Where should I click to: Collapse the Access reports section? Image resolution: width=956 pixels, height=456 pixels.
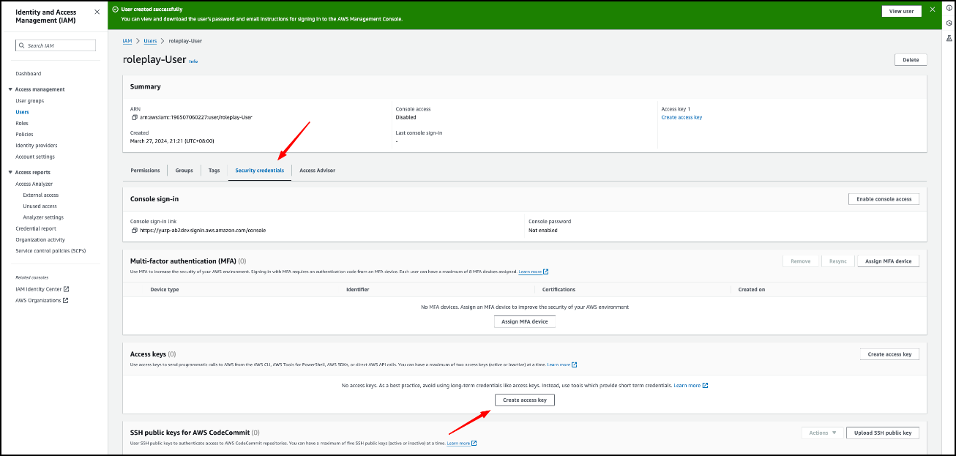tap(10, 172)
